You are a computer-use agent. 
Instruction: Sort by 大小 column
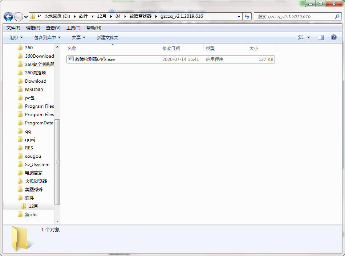point(254,48)
